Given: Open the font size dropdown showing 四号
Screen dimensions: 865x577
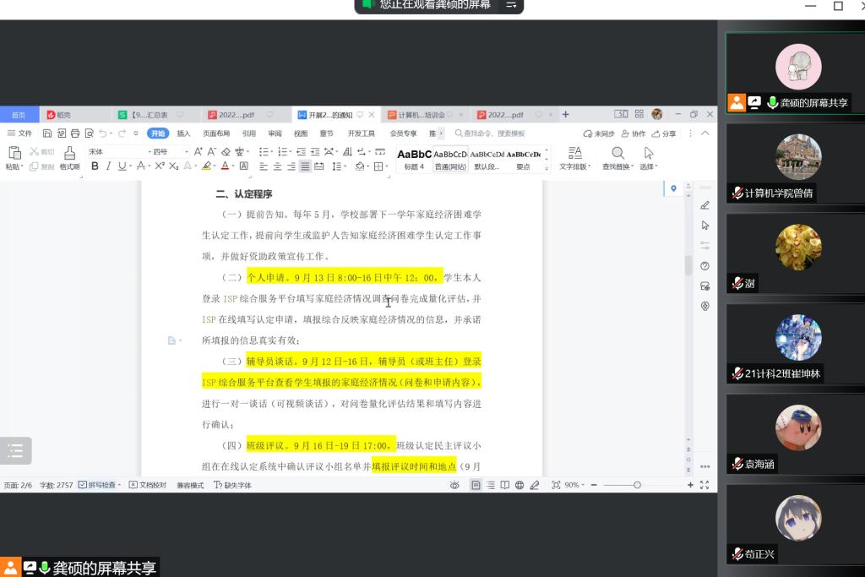Looking at the screenshot, I should (170, 152).
